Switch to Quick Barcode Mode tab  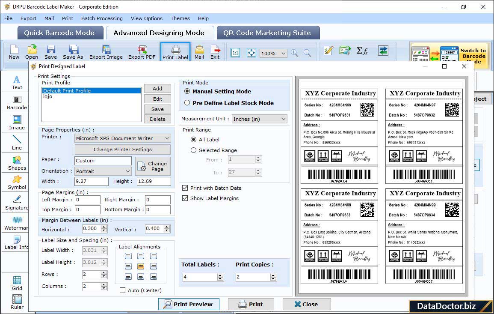(x=60, y=33)
